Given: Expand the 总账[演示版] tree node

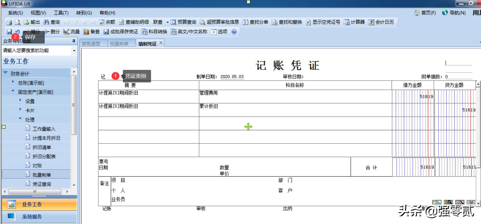Looking at the screenshot, I should [x=13, y=82].
